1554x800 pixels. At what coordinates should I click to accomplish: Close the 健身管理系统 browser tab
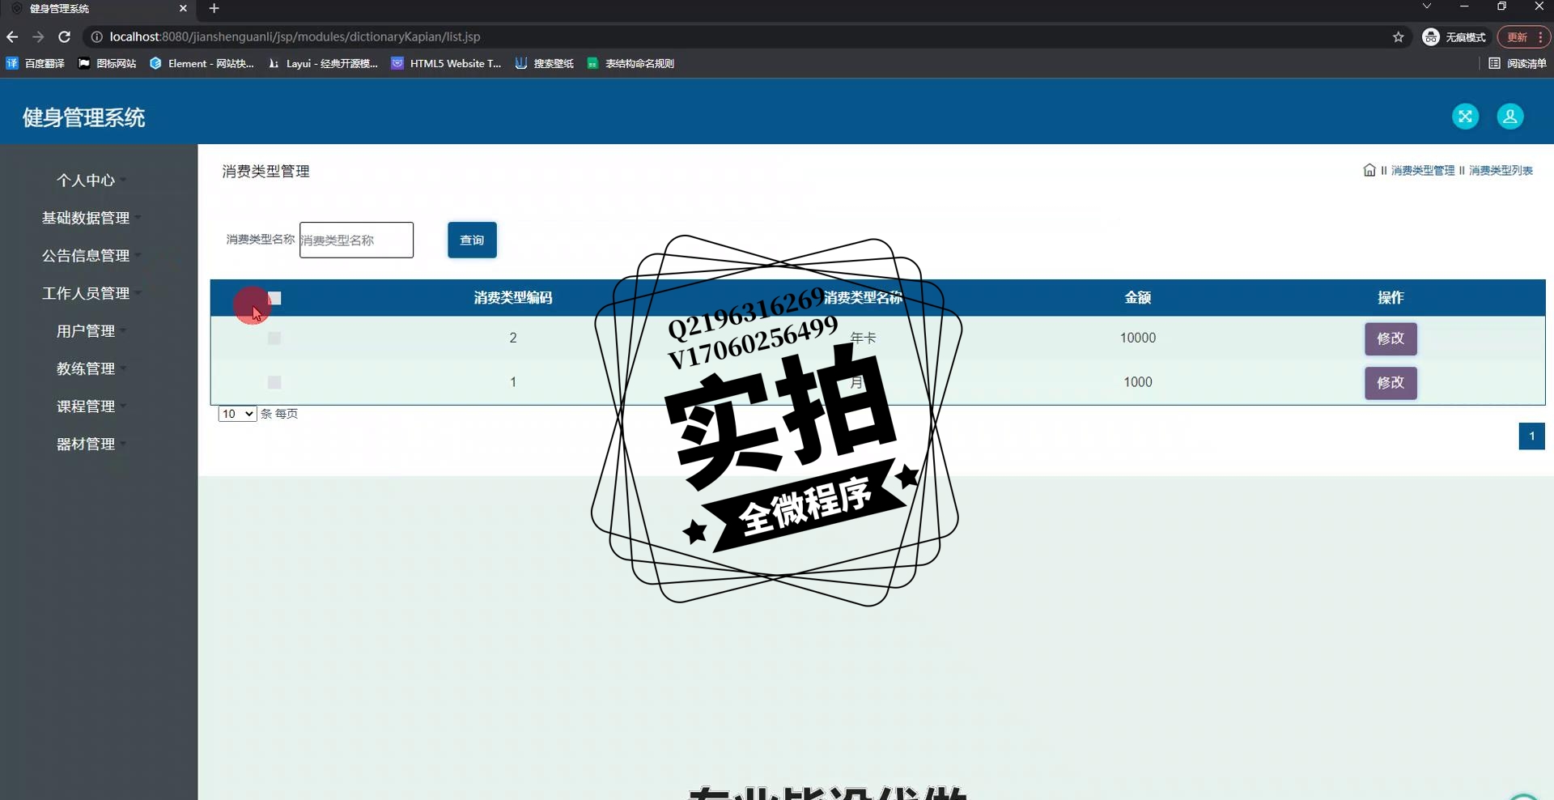(183, 8)
